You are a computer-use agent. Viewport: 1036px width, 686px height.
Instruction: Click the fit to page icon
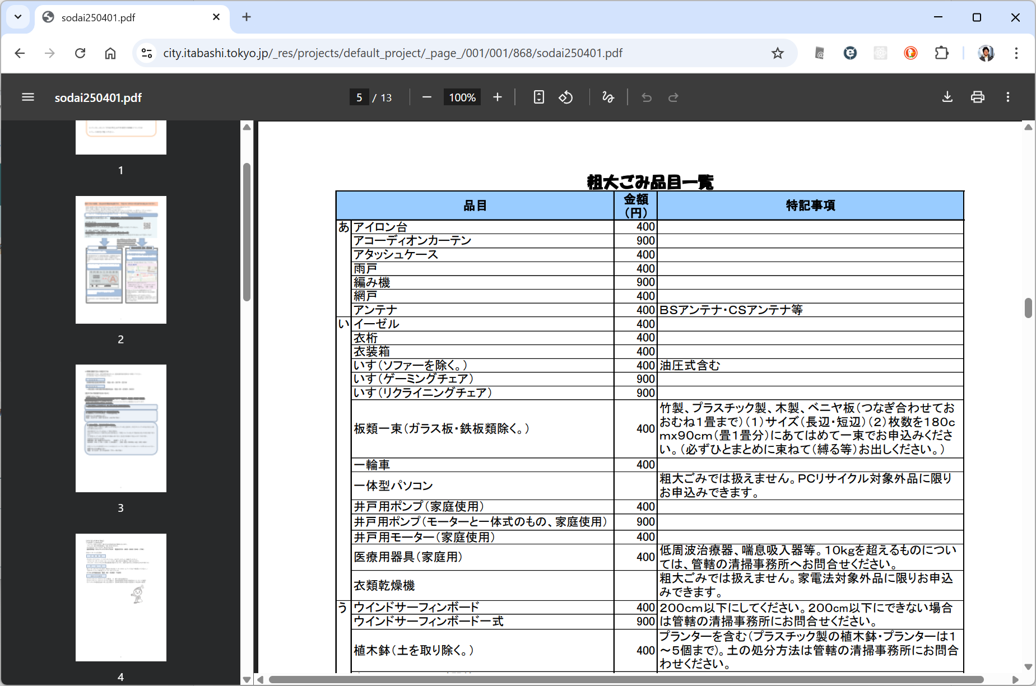tap(538, 97)
